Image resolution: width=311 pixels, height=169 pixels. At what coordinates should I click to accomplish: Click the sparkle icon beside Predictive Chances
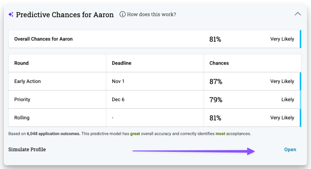click(11, 14)
